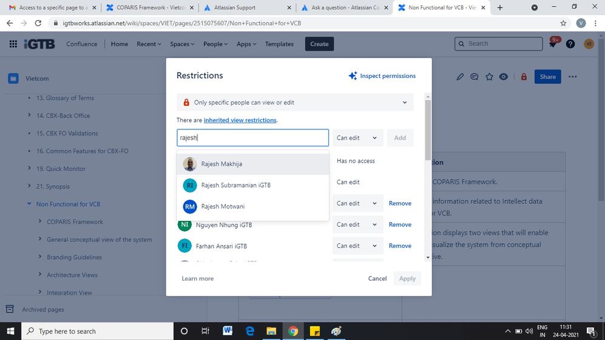Expand the COPARIS Framework tree node
The width and height of the screenshot is (605, 340).
click(x=40, y=221)
